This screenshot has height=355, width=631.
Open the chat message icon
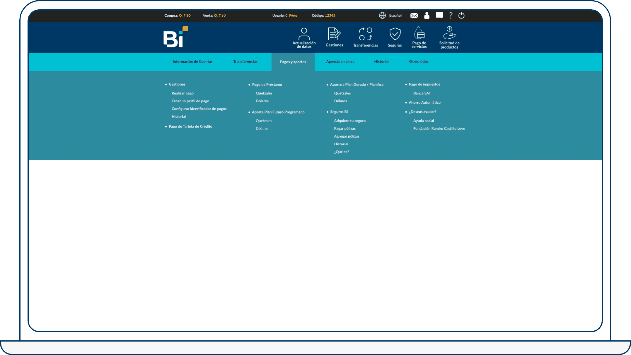pyautogui.click(x=439, y=15)
